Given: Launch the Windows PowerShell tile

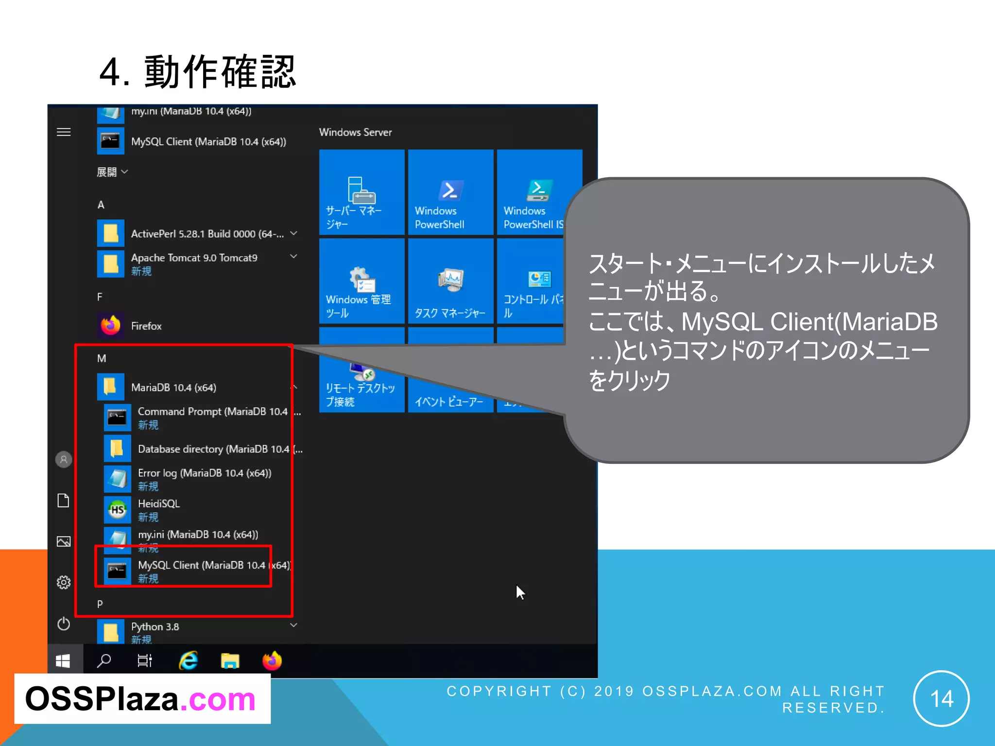Looking at the screenshot, I should click(x=450, y=192).
